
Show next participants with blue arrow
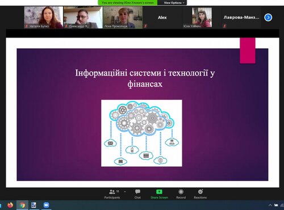(x=268, y=18)
